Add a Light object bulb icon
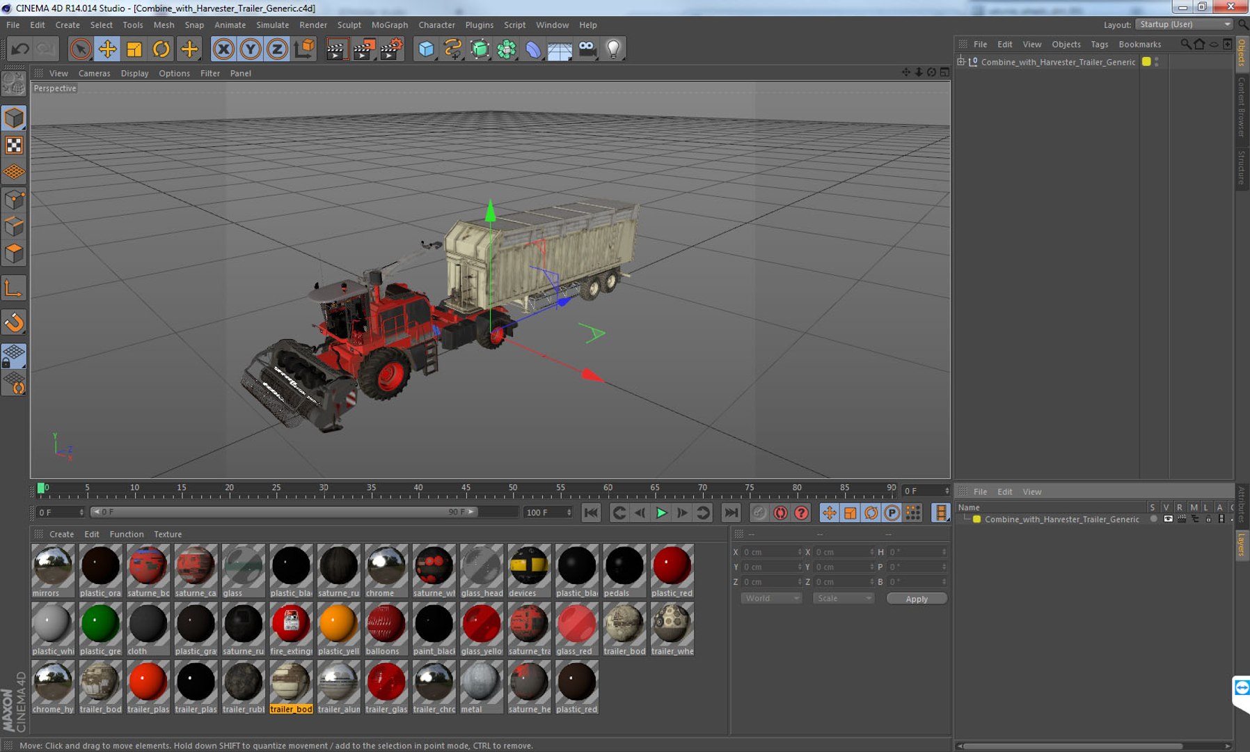This screenshot has height=752, width=1250. coord(613,49)
